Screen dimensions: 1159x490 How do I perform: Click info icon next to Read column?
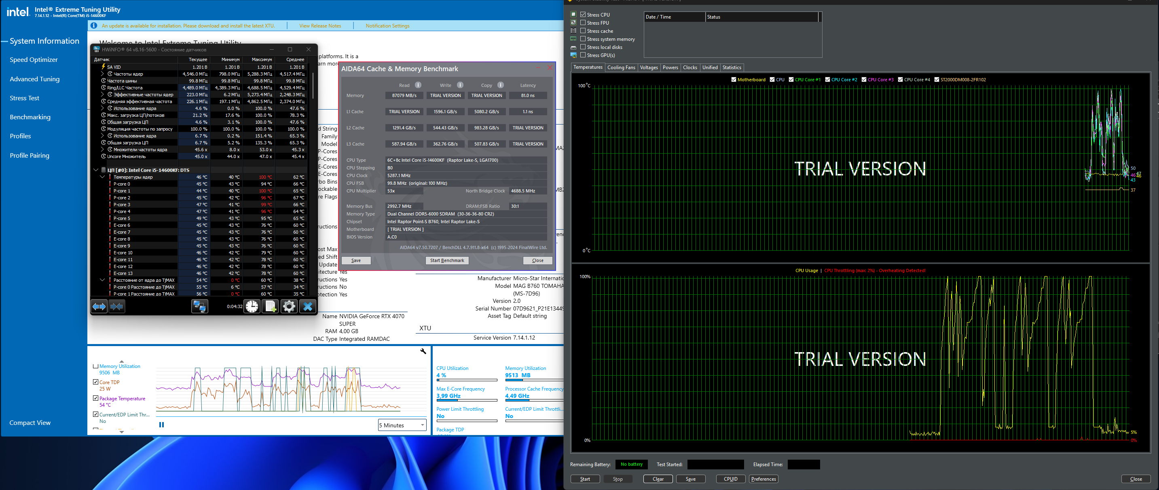[x=418, y=85]
